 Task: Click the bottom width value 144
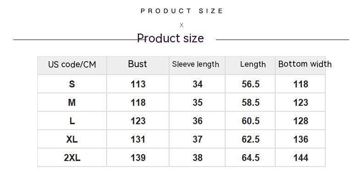click(301, 158)
